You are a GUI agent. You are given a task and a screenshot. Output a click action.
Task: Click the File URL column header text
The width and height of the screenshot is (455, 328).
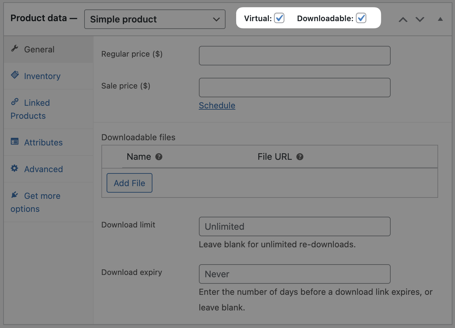pyautogui.click(x=275, y=157)
